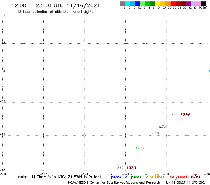Click the black legend swatch

point(204,3)
